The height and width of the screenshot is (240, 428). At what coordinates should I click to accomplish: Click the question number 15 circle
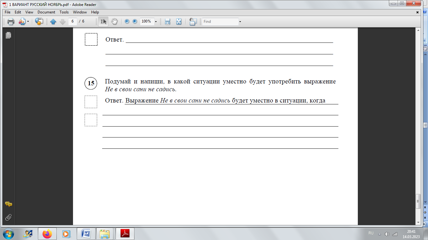tap(91, 83)
